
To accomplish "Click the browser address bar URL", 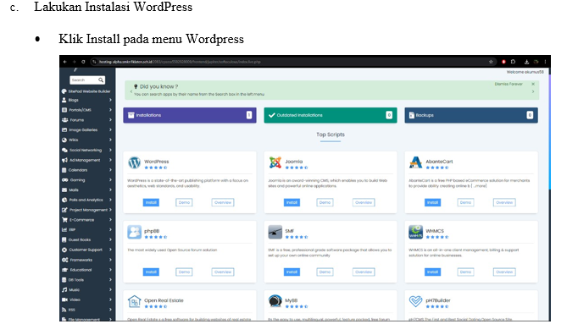I will click(x=180, y=62).
